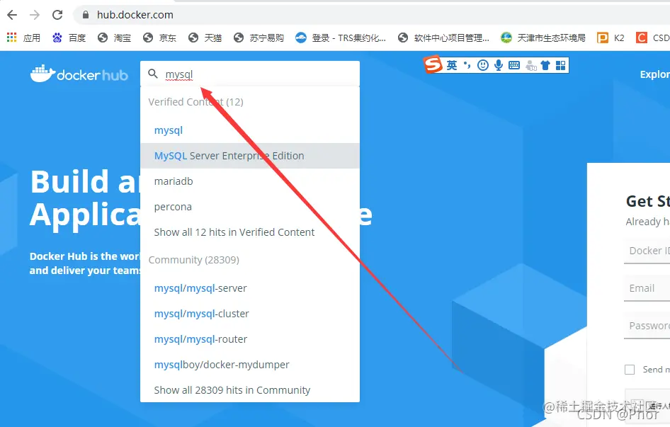The height and width of the screenshot is (427, 670).
Task: Click the Email input field
Action: 648,287
